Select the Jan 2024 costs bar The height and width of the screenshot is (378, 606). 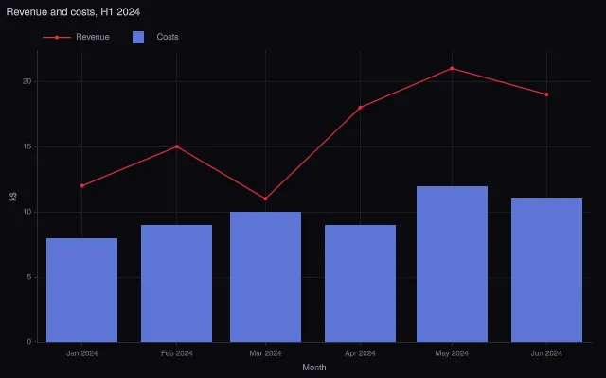click(82, 290)
